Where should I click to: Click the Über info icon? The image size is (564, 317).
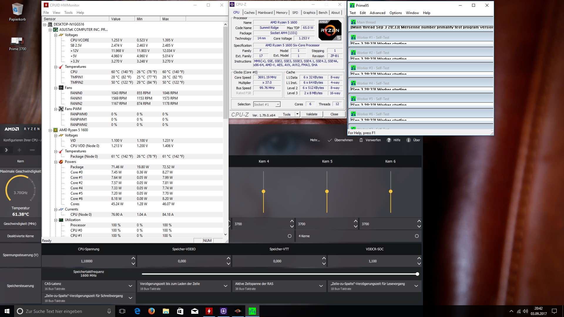click(x=408, y=140)
